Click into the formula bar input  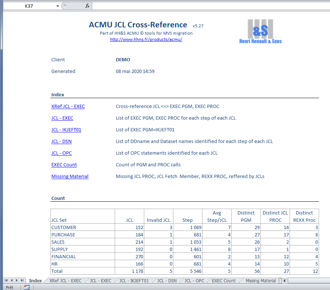(208, 6)
